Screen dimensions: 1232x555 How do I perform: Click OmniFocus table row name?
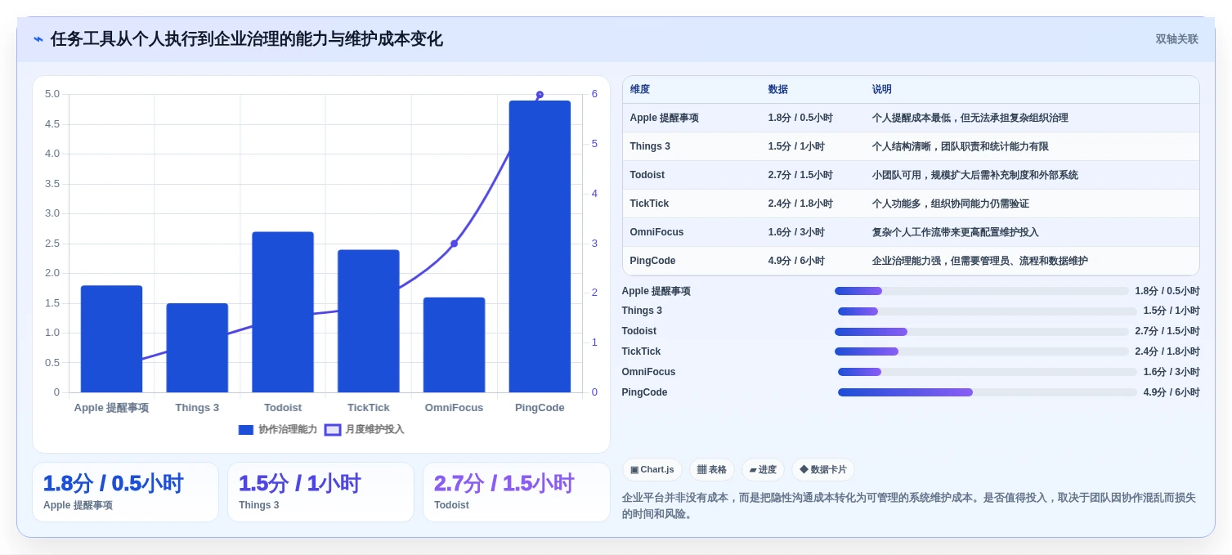[656, 232]
